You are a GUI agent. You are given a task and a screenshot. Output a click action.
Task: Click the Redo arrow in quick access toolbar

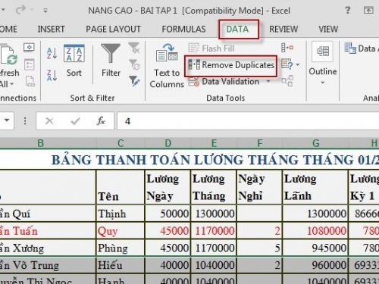coord(20,10)
